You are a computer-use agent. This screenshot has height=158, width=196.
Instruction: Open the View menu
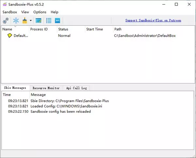(x=25, y=12)
